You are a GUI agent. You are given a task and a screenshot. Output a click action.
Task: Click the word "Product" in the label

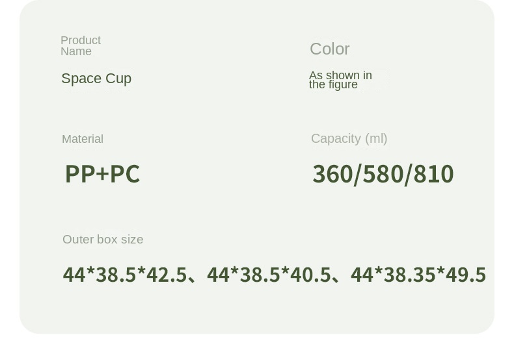(x=80, y=40)
